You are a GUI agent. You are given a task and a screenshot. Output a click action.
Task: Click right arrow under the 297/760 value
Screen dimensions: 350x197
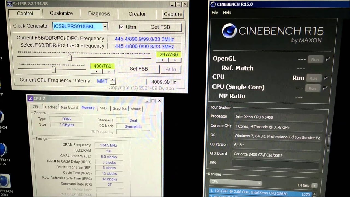point(175,60)
